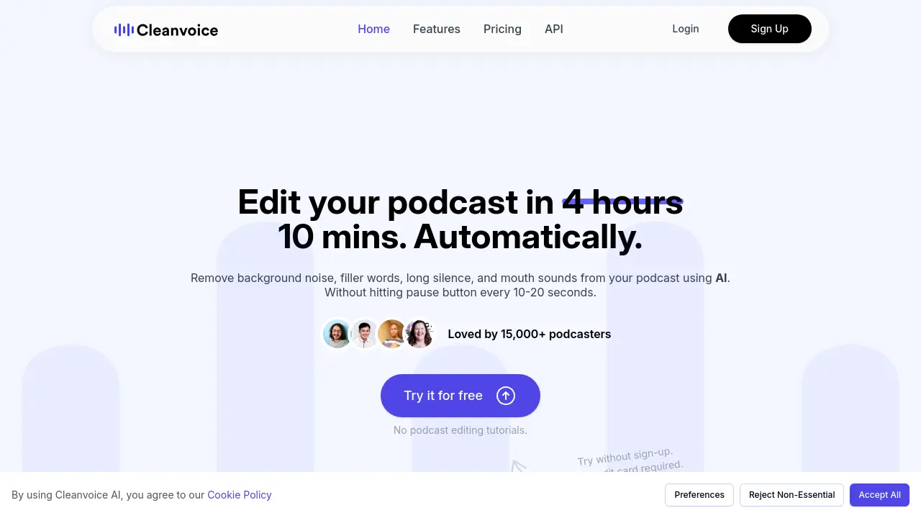The height and width of the screenshot is (518, 921).
Task: Open the Features page
Action: [436, 29]
